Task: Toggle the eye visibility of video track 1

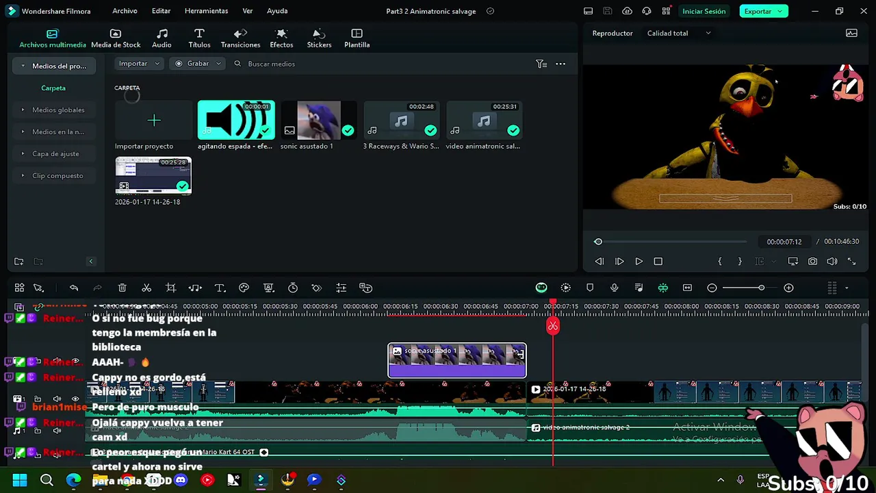Action: [x=75, y=399]
